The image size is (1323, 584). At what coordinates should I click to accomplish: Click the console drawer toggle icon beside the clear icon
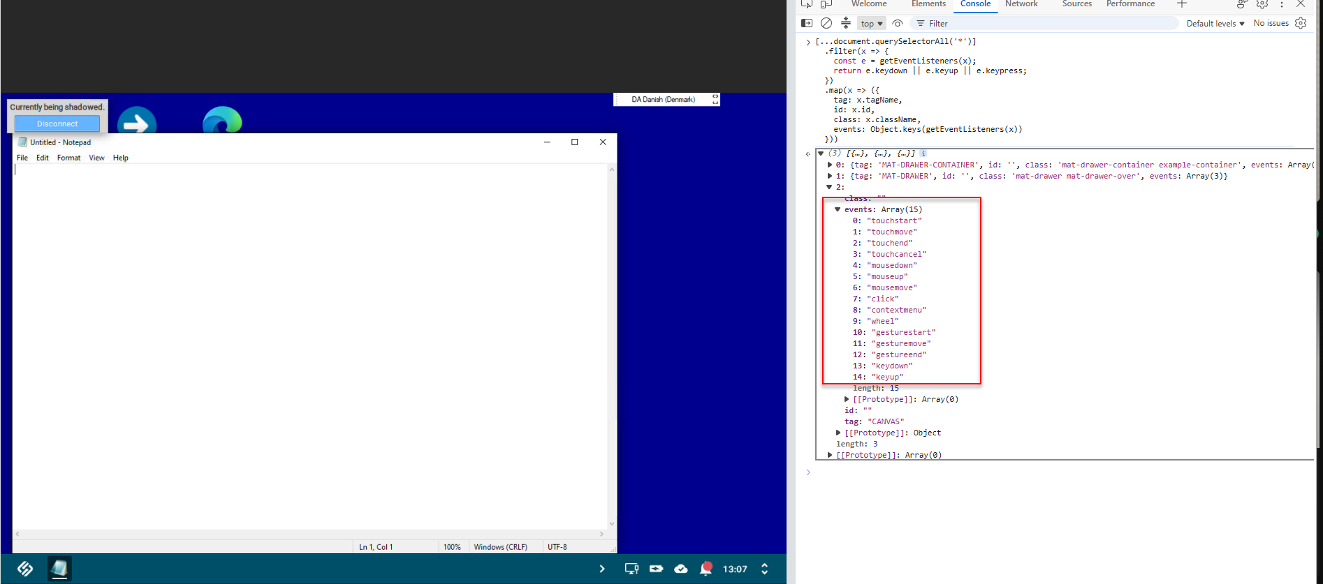point(846,23)
